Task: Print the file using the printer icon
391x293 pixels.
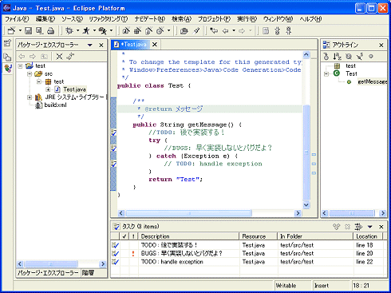Action: point(51,31)
